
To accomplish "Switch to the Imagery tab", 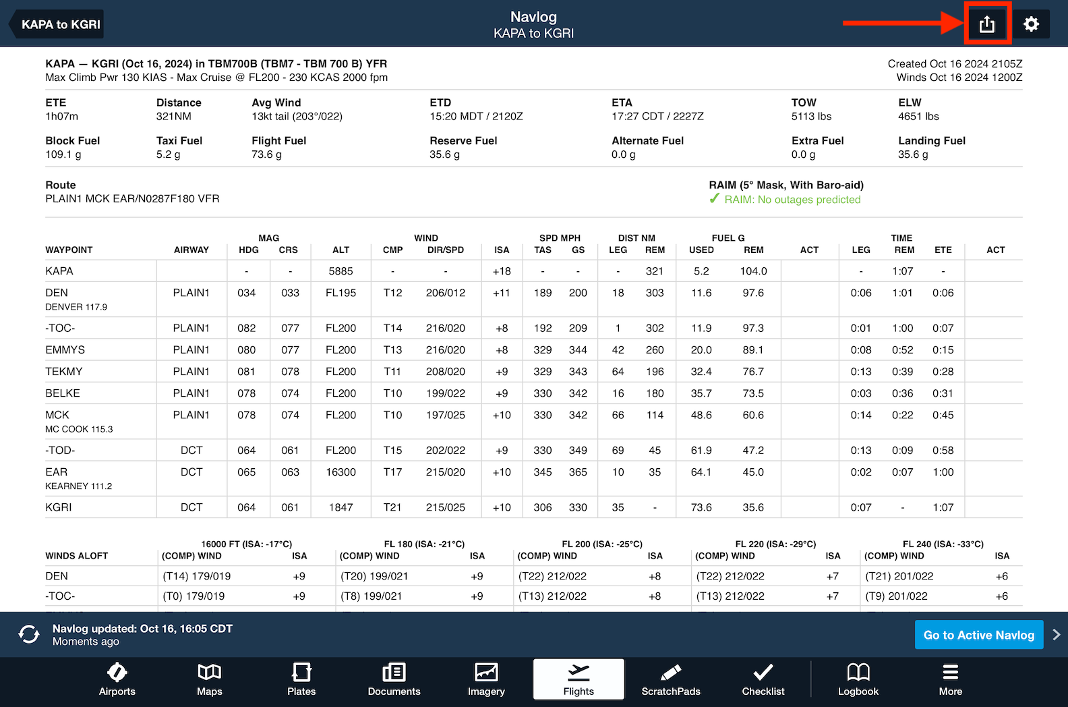I will coord(486,679).
